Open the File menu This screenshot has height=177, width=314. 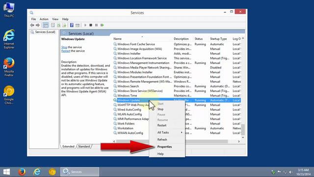pos(33,19)
